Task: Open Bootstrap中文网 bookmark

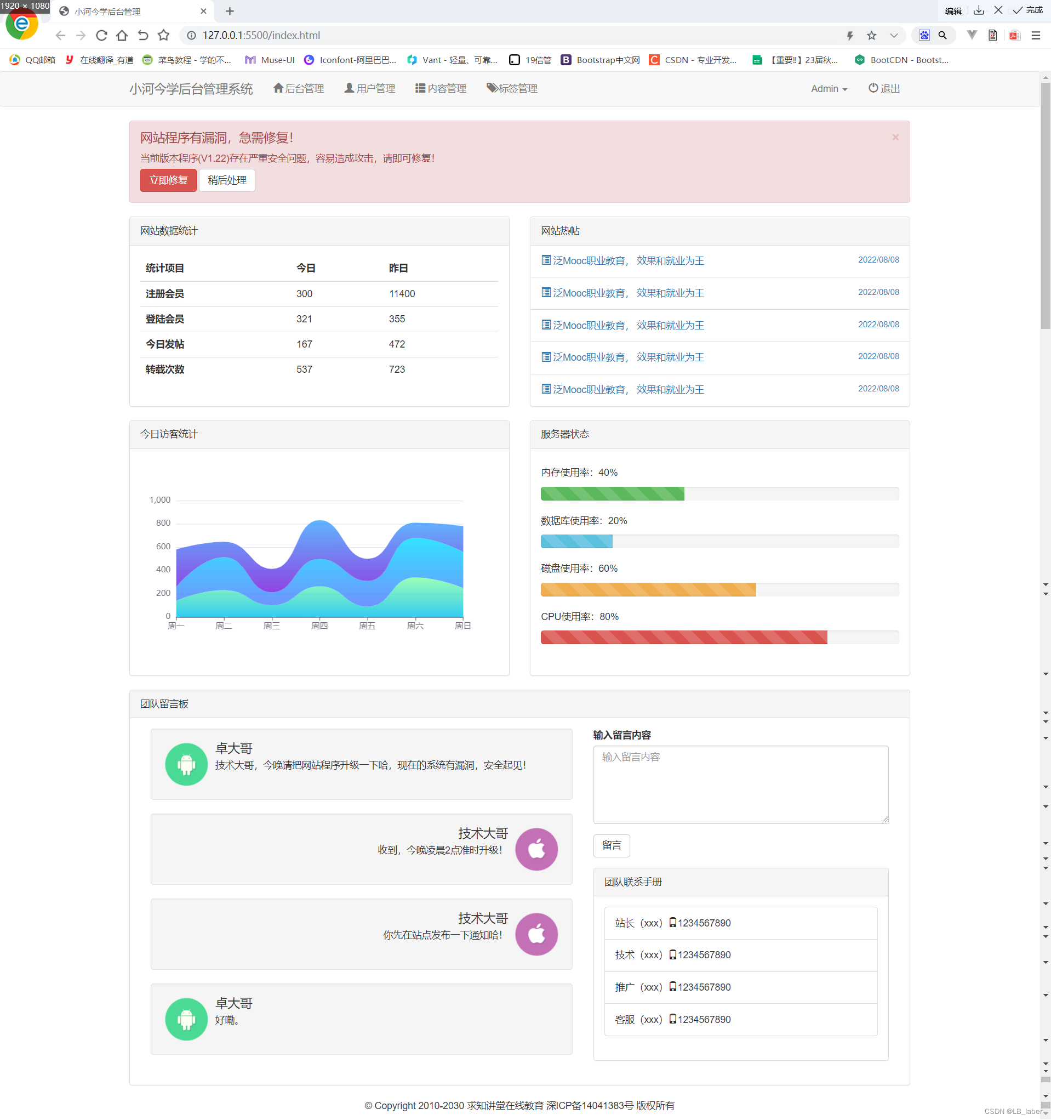Action: tap(601, 60)
